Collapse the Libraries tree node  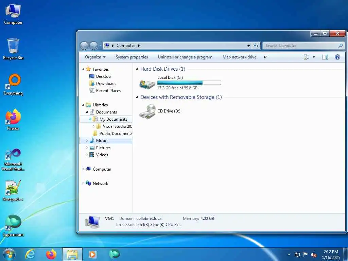click(83, 105)
